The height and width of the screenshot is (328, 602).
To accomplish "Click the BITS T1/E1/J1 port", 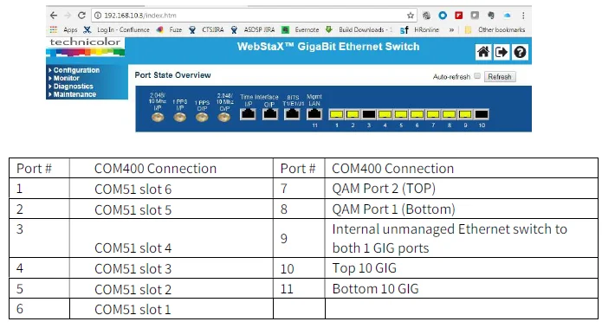I will coord(292,114).
